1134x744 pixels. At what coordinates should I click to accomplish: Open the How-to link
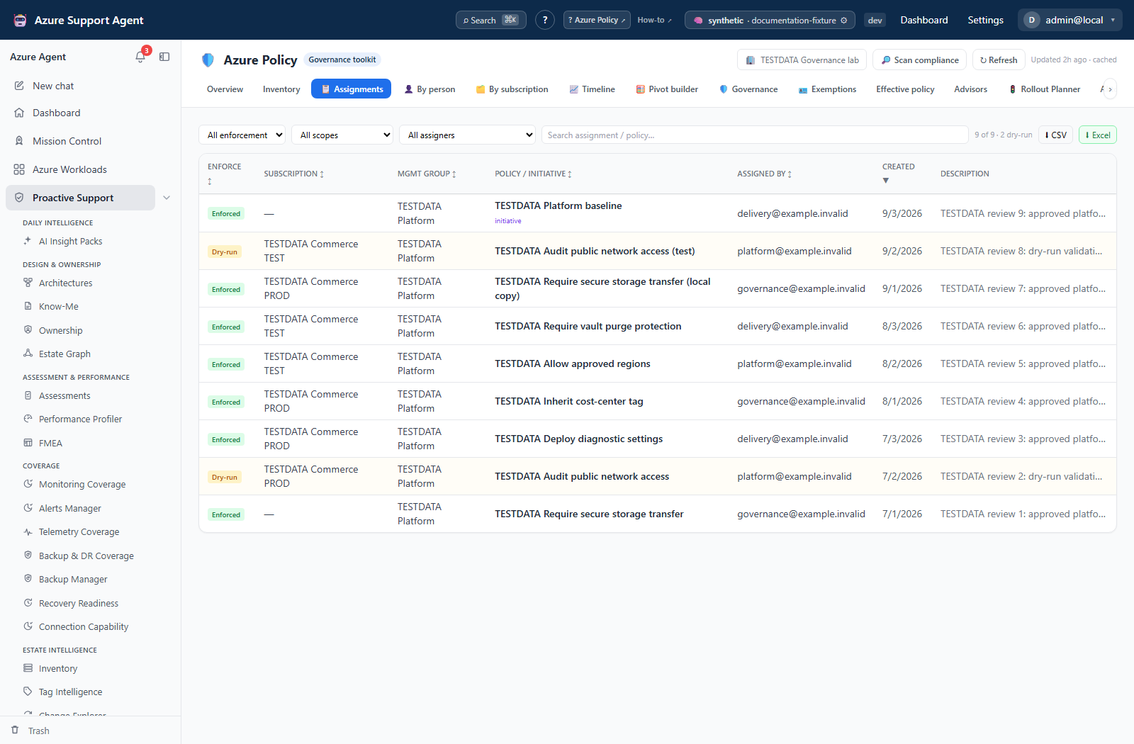[654, 20]
